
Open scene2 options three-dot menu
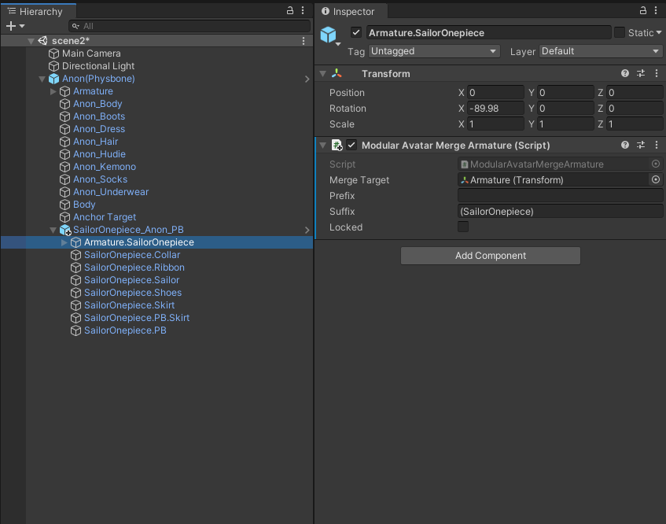click(304, 41)
